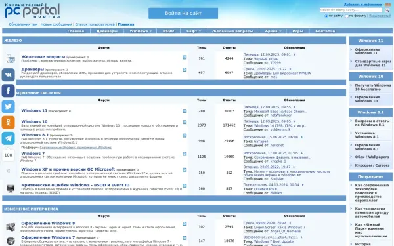This screenshot has width=394, height=246.
Task: Collapse the social share sidebar arrow
Action: tap(9, 171)
